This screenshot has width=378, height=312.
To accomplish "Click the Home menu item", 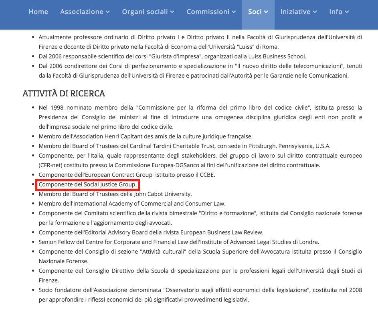I will tap(38, 12).
